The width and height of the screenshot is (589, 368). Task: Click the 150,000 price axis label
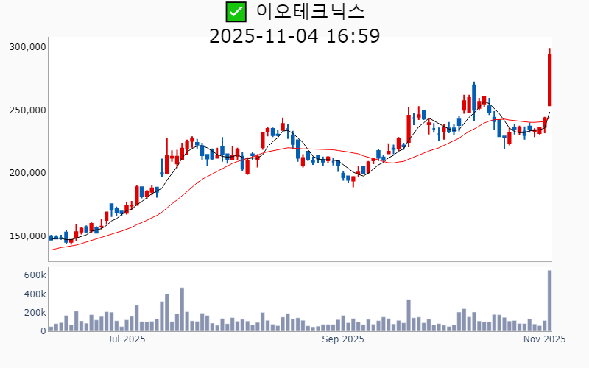28,236
